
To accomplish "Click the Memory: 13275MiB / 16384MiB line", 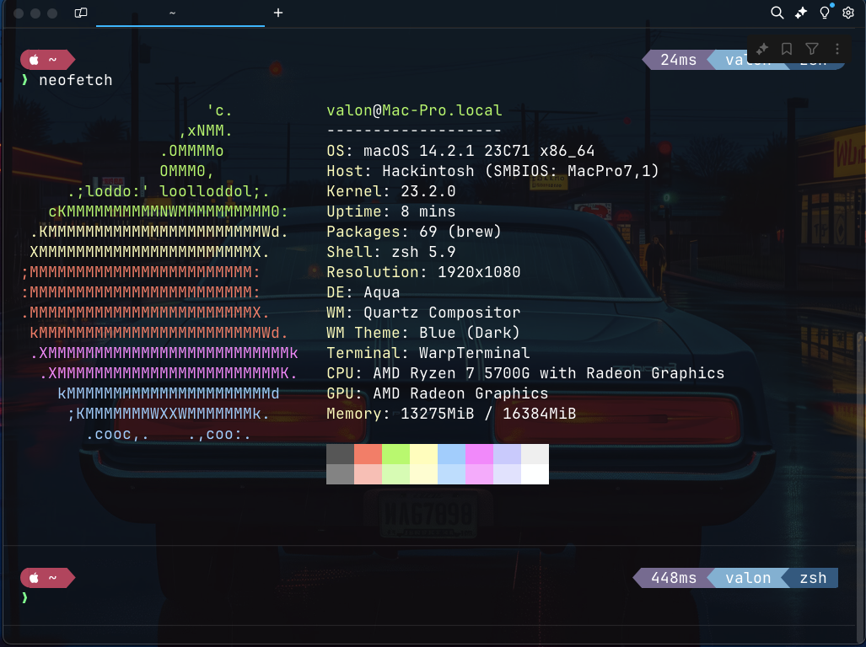I will coord(451,414).
